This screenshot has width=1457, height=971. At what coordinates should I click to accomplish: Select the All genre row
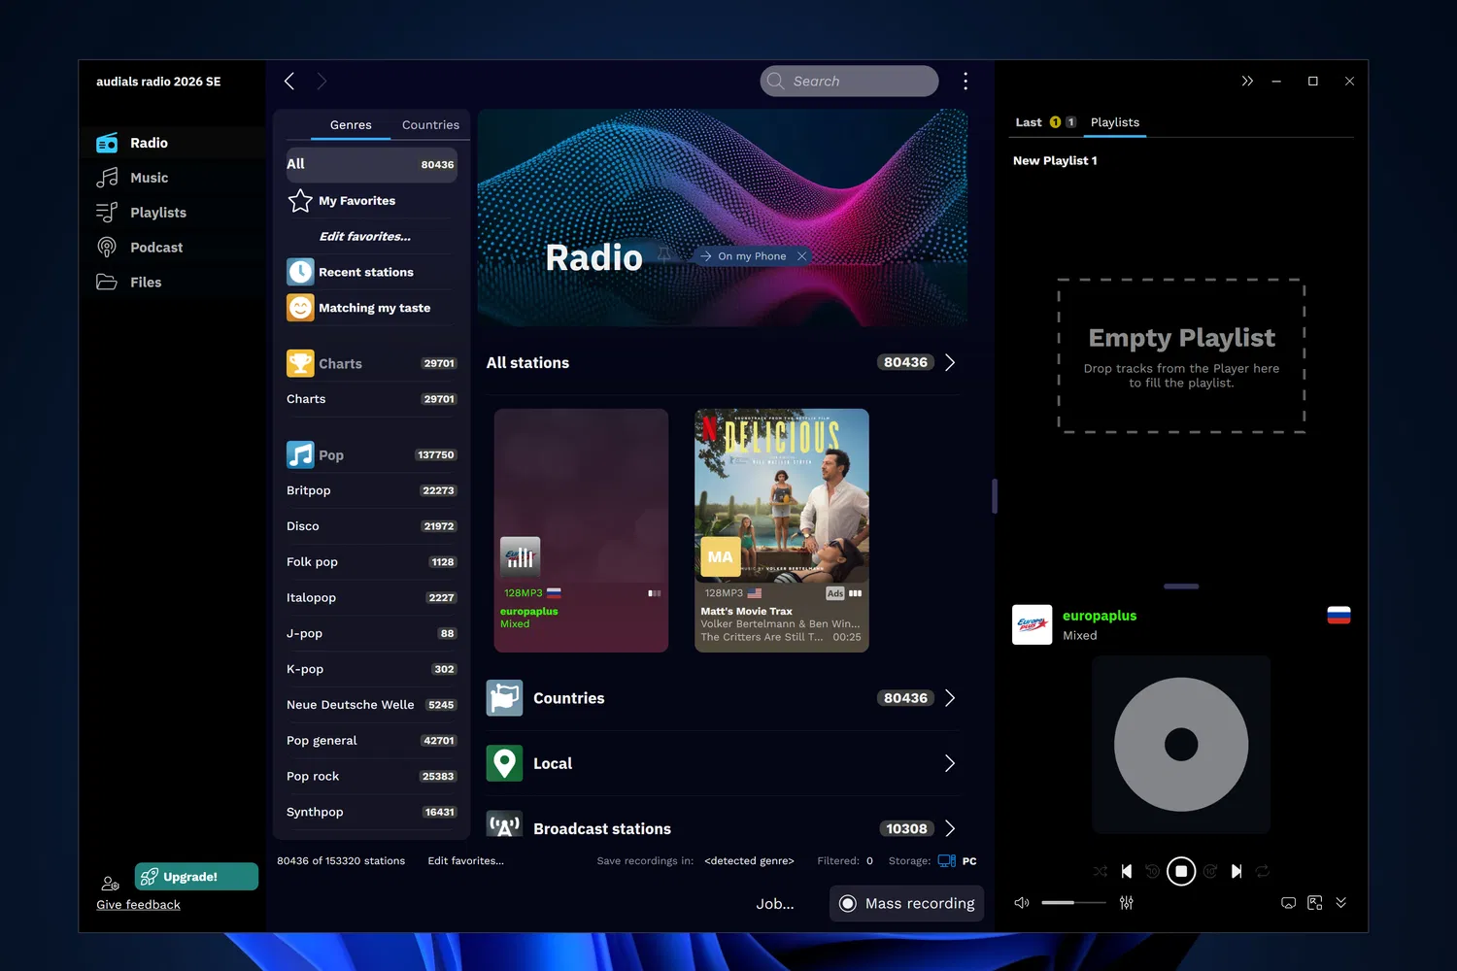pos(371,165)
